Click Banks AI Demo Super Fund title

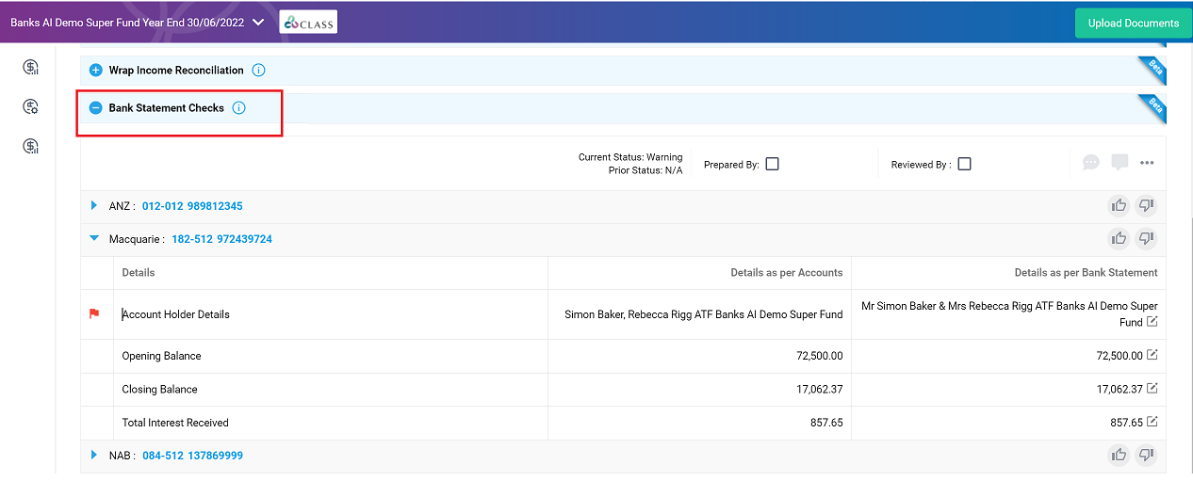[127, 23]
